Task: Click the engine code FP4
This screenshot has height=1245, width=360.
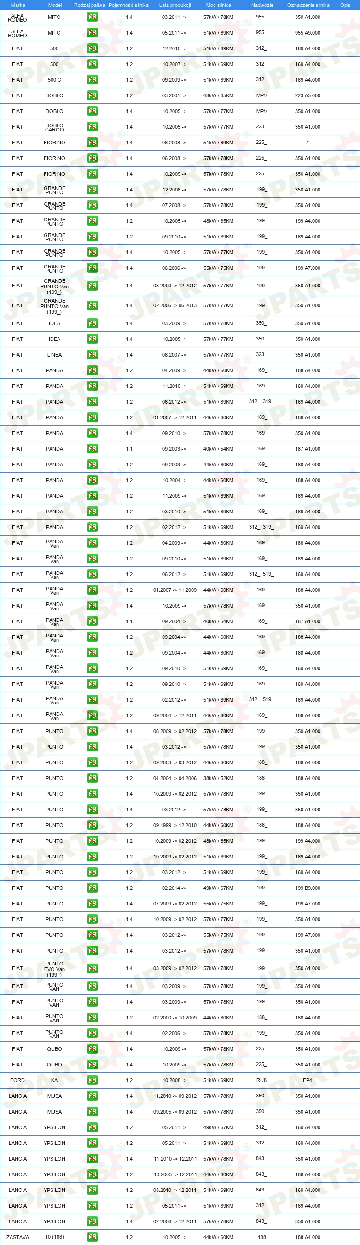Action: click(308, 1081)
